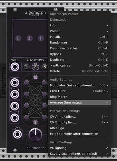Click second-row left operator button
The width and height of the screenshot is (117, 161).
pyautogui.click(x=26, y=94)
